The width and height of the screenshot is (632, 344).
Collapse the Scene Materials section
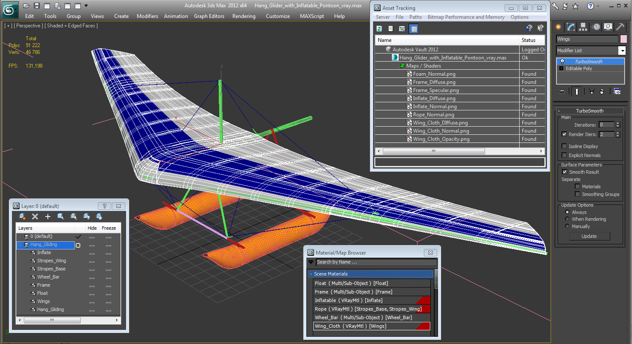(x=311, y=274)
